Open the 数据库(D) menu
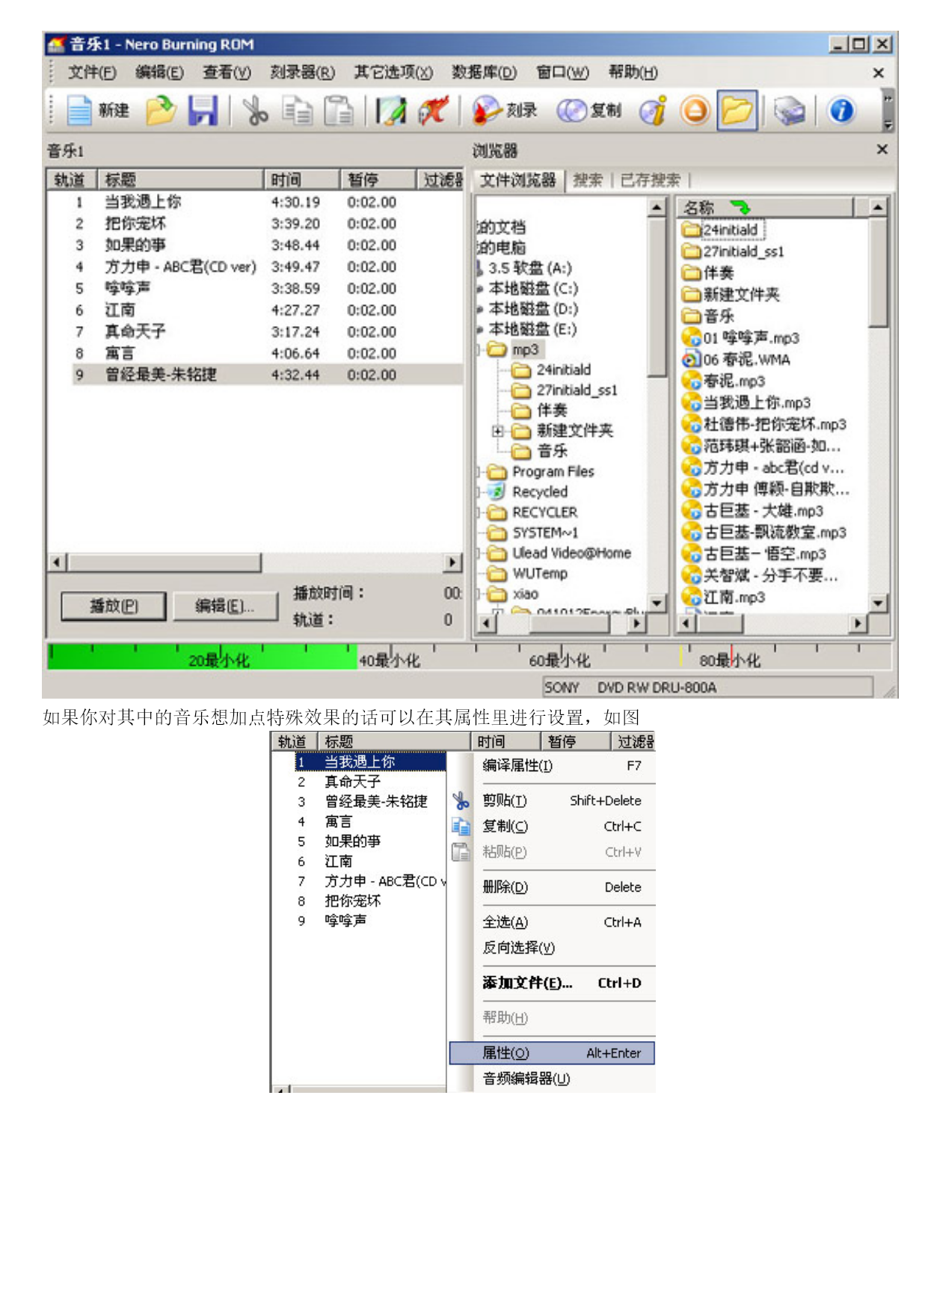The height and width of the screenshot is (1312, 928). [x=484, y=73]
